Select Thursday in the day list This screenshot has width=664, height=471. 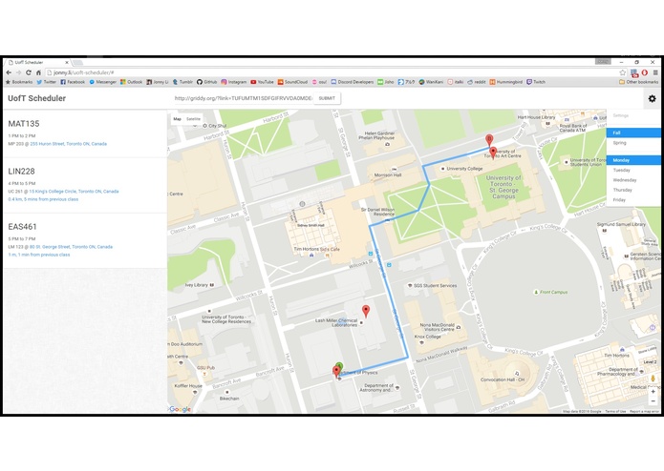point(633,190)
